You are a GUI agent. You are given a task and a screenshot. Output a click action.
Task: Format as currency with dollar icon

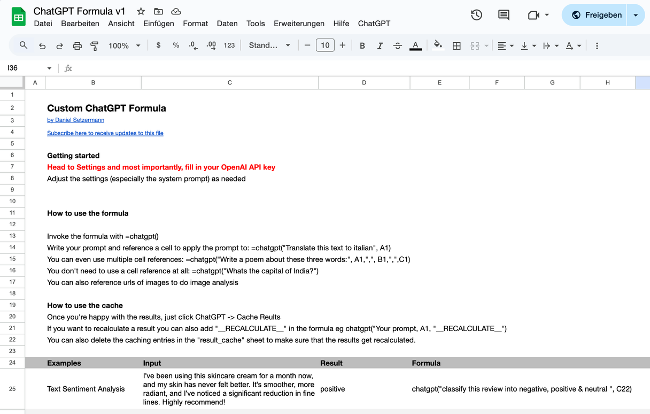[158, 45]
